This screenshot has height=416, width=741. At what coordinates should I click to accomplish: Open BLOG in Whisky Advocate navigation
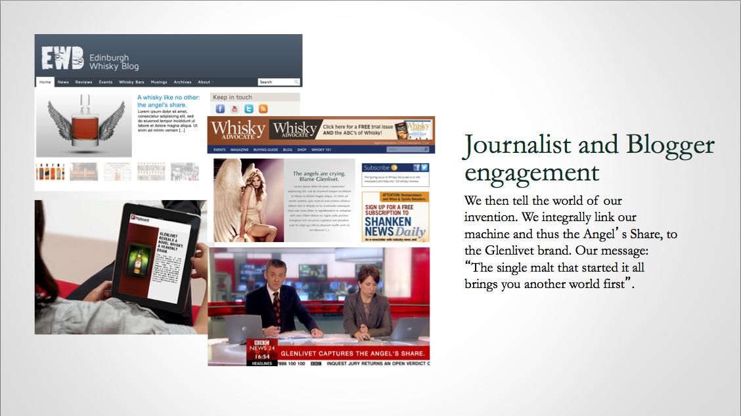pyautogui.click(x=287, y=150)
